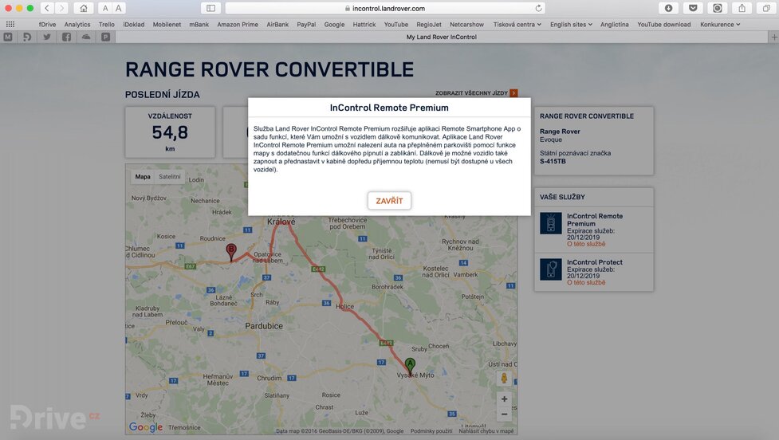Zoom out on the map
Viewport: 779px width, 440px height.
[x=503, y=414]
